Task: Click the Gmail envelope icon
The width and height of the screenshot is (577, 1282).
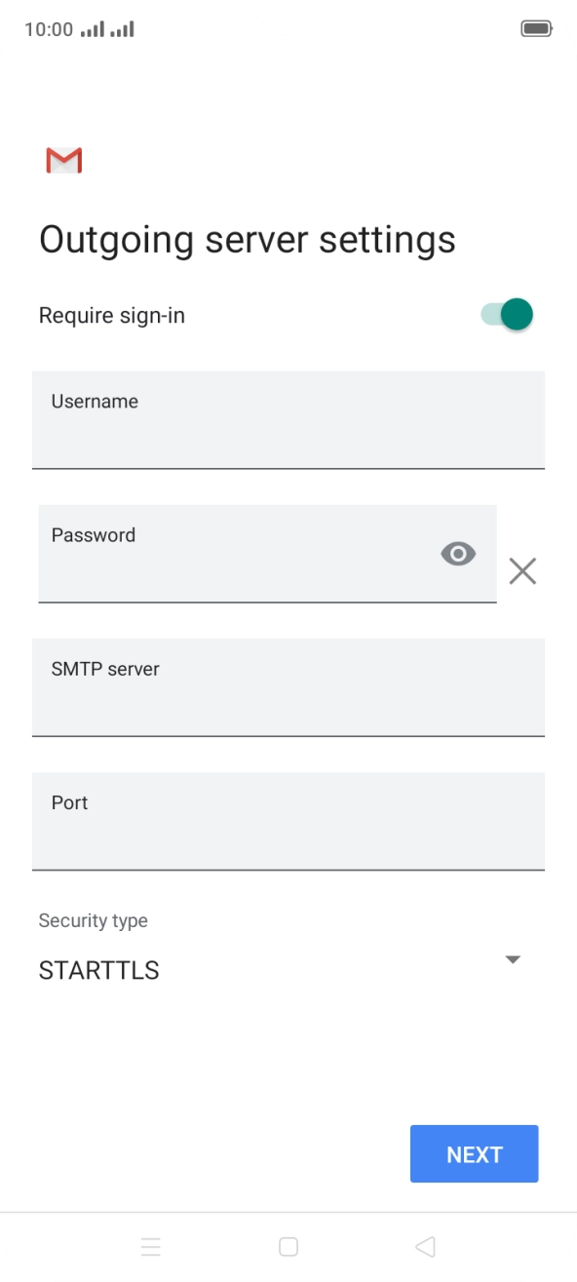Action: coord(63,160)
